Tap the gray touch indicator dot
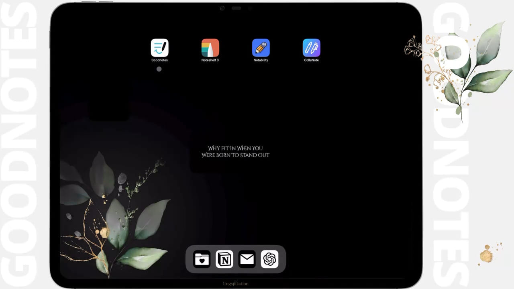 tap(159, 69)
